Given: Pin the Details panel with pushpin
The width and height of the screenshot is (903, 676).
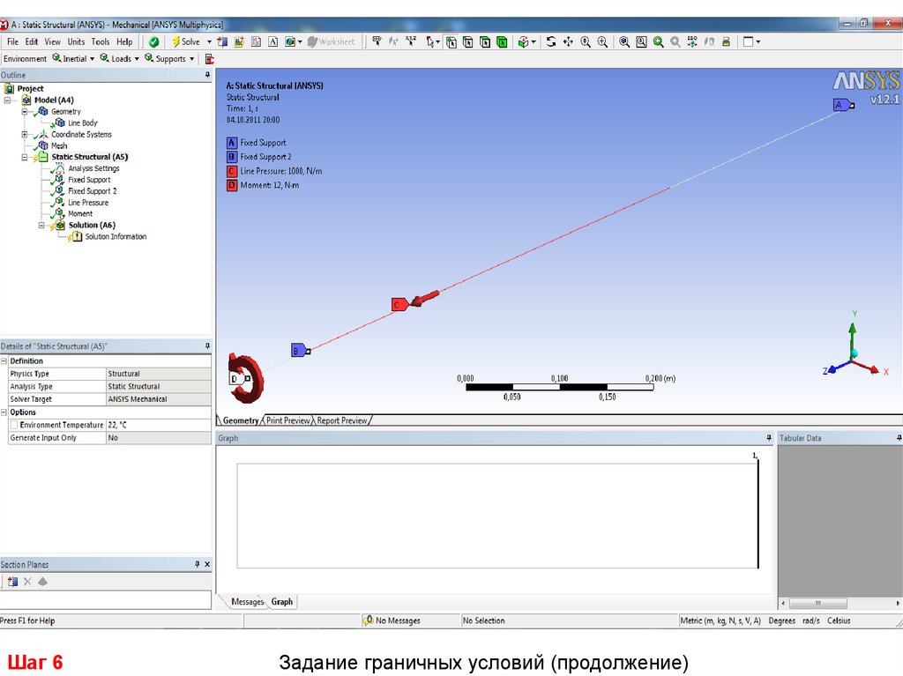Looking at the screenshot, I should (x=208, y=345).
